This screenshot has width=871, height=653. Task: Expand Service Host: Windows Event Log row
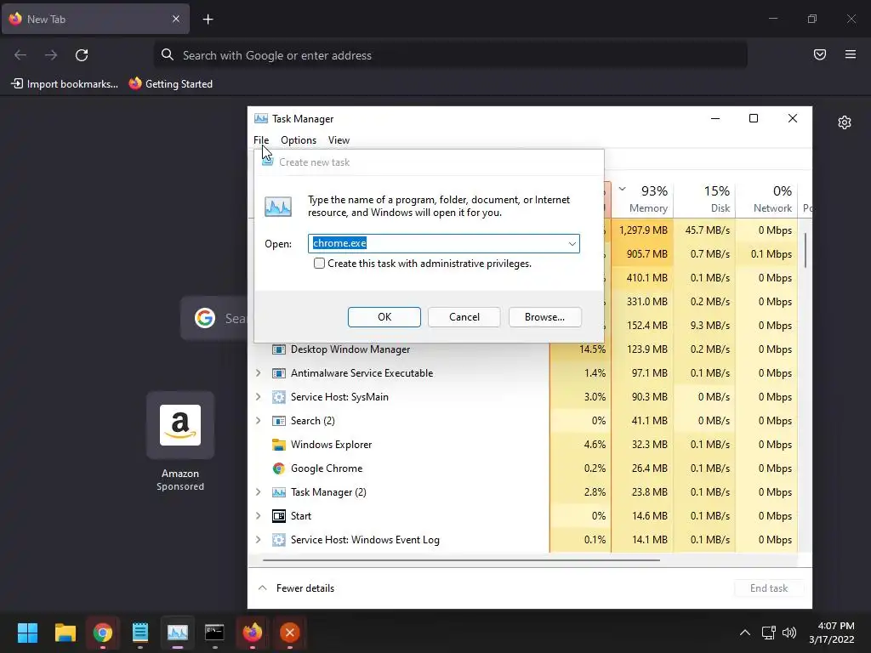point(259,540)
